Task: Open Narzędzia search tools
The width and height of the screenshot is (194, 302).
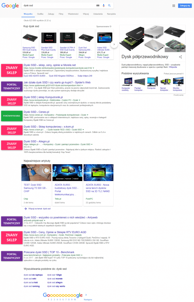Action: [111, 14]
